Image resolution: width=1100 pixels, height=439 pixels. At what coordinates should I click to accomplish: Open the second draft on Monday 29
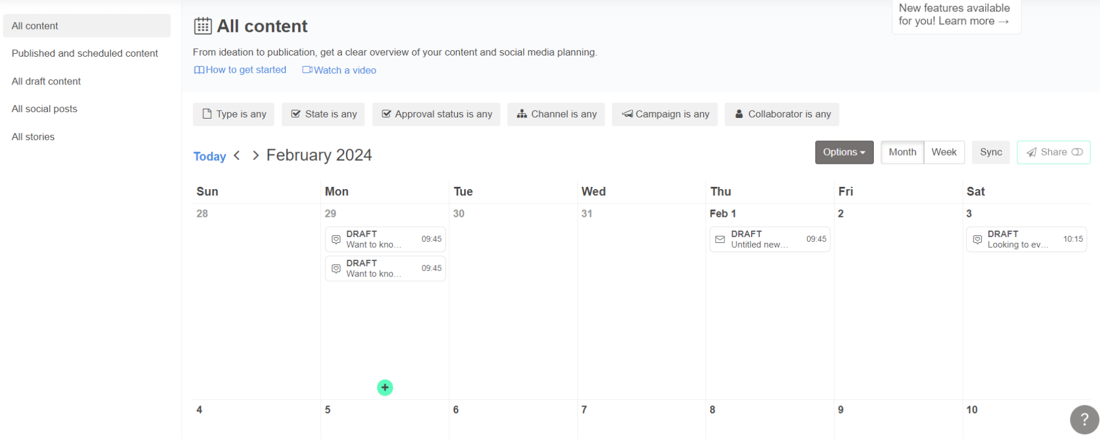(x=385, y=268)
